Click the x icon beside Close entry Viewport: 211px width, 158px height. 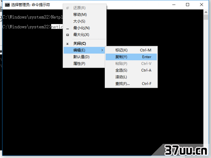[x=67, y=44]
